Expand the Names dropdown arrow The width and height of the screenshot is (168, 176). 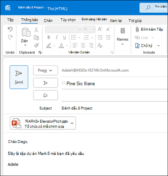[123, 44]
